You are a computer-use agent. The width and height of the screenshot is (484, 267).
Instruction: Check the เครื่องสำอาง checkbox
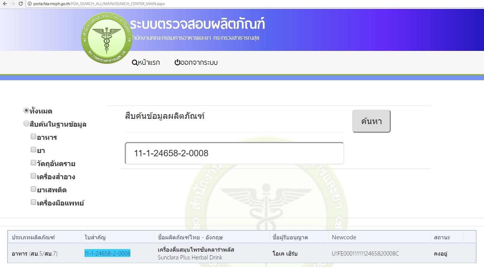pos(34,176)
